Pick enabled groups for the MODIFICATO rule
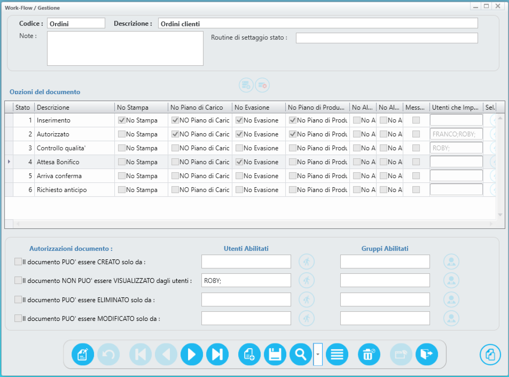The width and height of the screenshot is (509, 377). (x=451, y=319)
